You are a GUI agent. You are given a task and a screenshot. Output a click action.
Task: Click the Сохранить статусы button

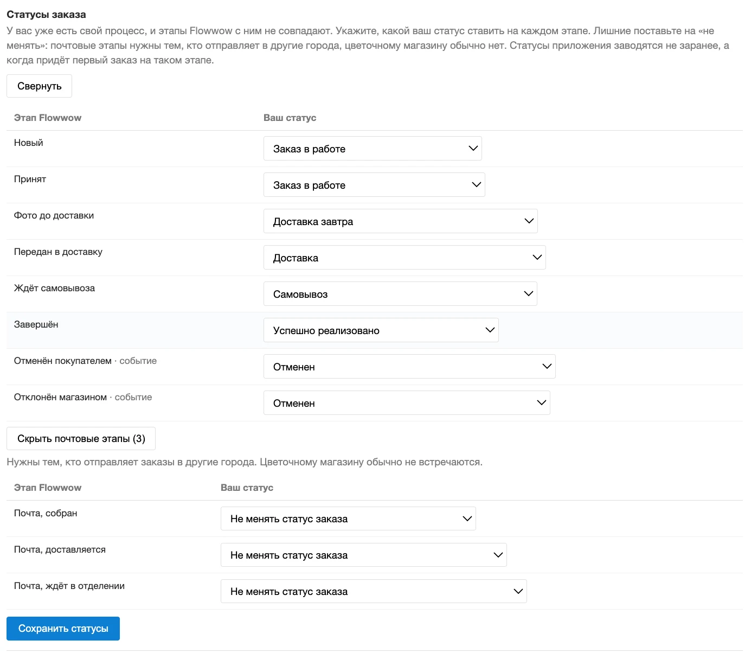[x=63, y=629]
